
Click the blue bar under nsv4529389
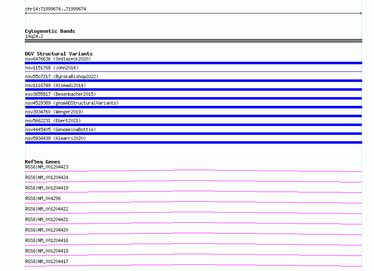[193, 107]
